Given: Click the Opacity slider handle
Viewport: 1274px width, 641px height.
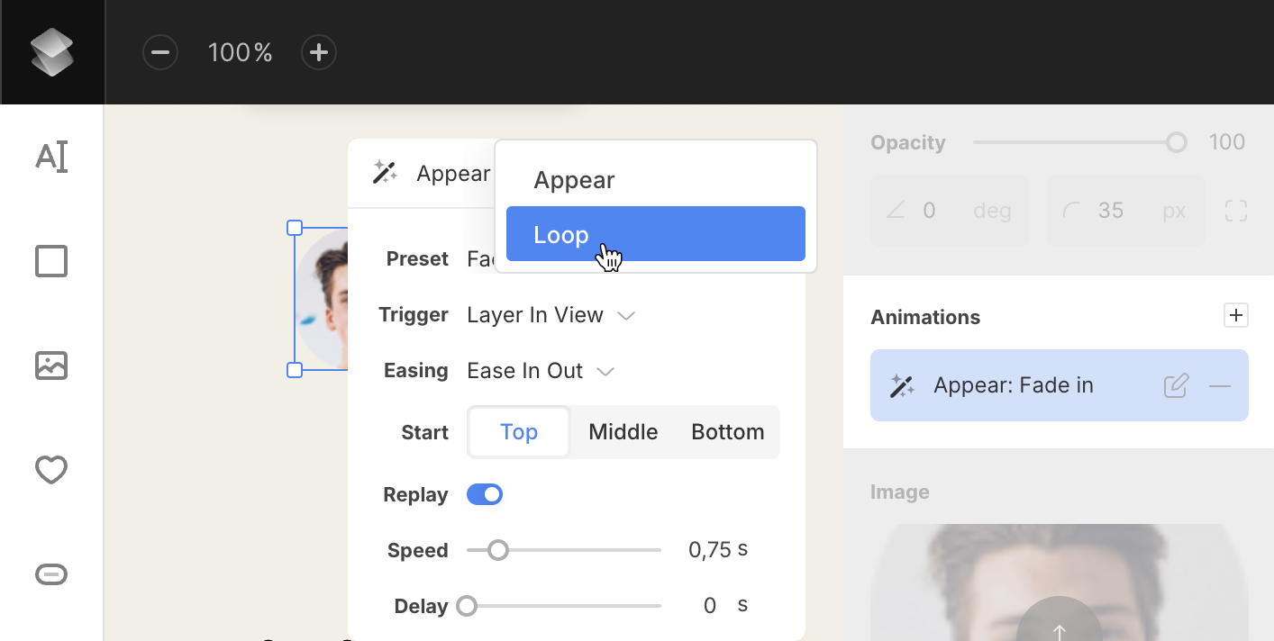Looking at the screenshot, I should pos(1177,142).
